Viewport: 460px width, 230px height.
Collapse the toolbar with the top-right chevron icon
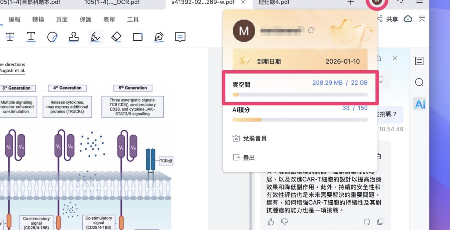422,19
